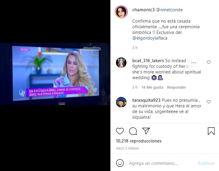Click the Publicar button
Image resolution: width=219 pixels, height=171 pixels.
click(x=206, y=163)
